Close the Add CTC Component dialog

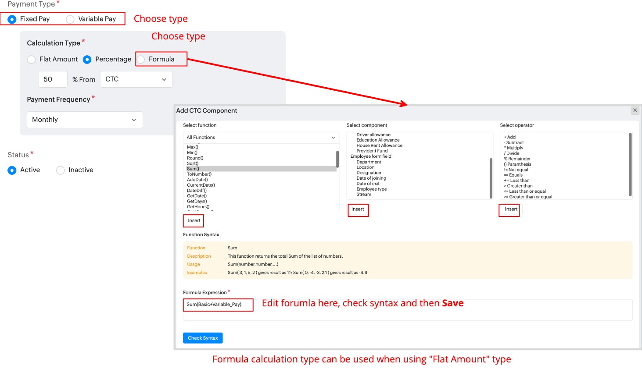tap(635, 110)
